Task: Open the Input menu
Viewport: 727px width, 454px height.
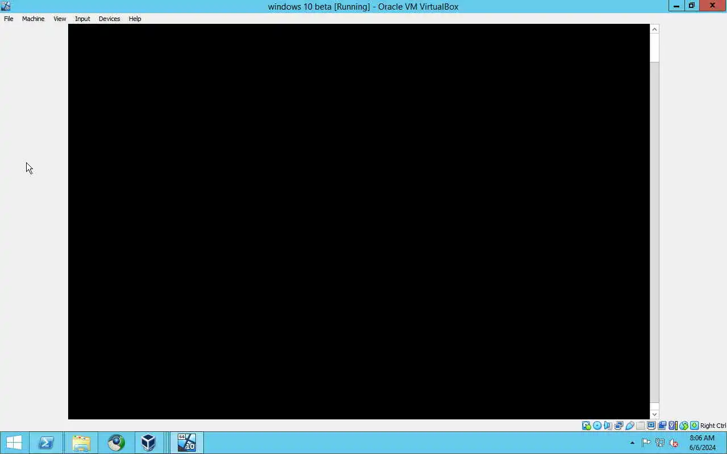Action: coord(82,19)
